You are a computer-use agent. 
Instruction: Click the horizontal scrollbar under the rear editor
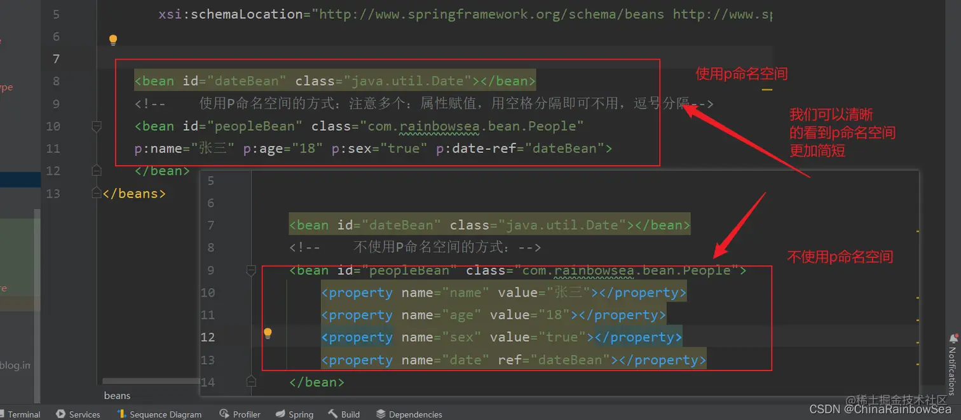point(151,381)
